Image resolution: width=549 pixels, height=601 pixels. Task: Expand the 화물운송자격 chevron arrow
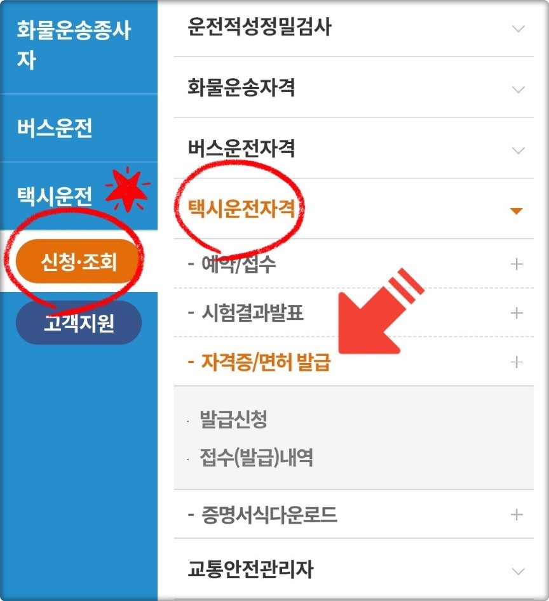[x=518, y=89]
